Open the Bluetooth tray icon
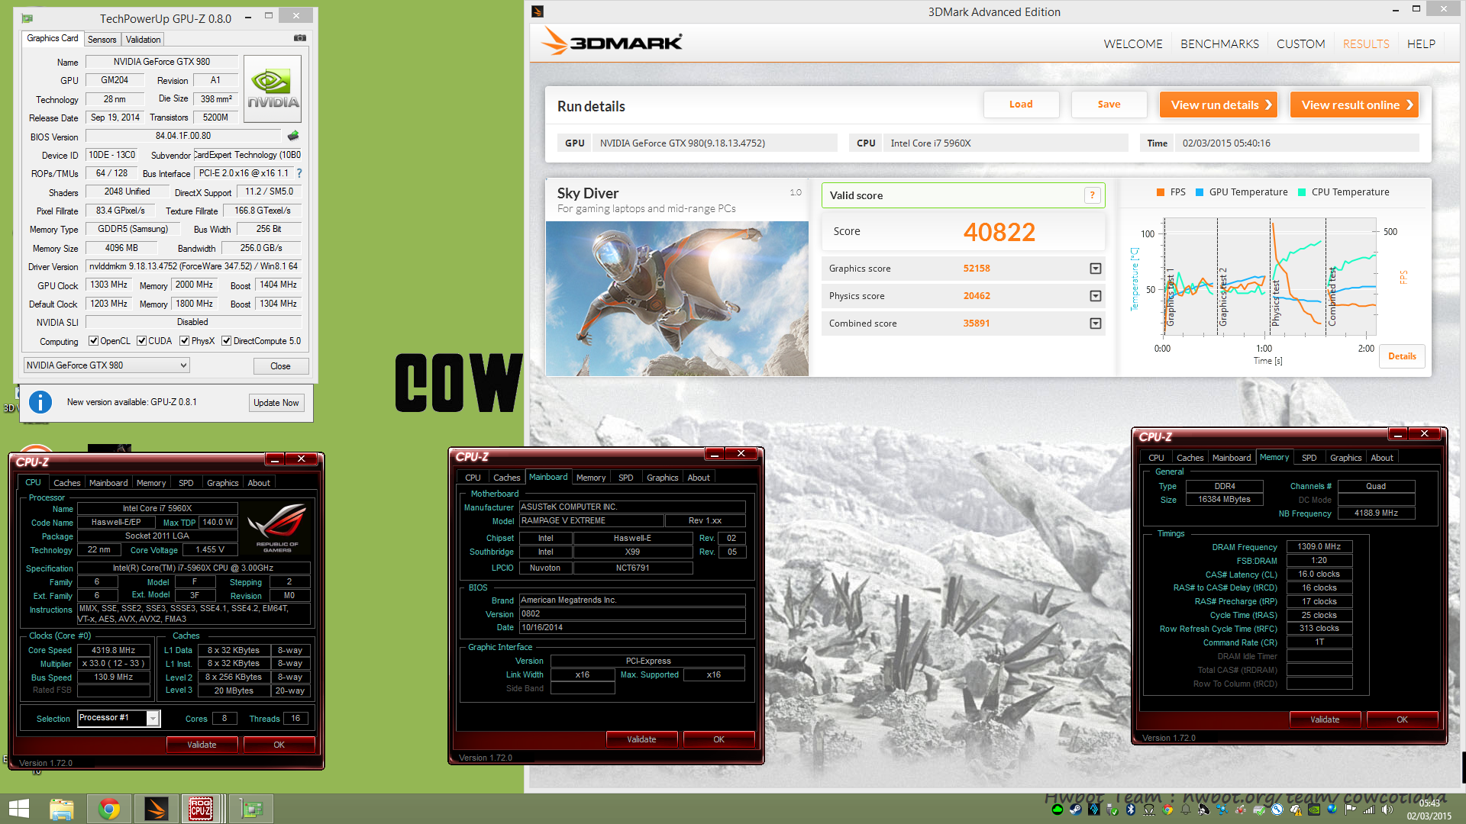 [1130, 810]
